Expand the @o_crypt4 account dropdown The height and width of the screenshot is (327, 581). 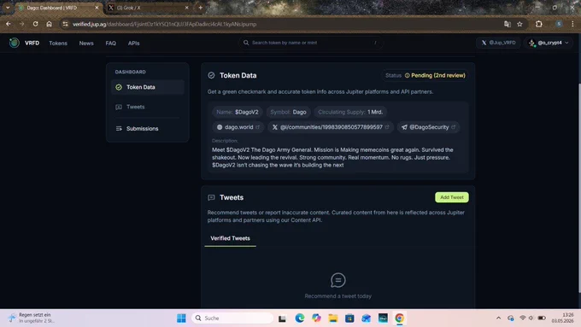click(x=549, y=43)
